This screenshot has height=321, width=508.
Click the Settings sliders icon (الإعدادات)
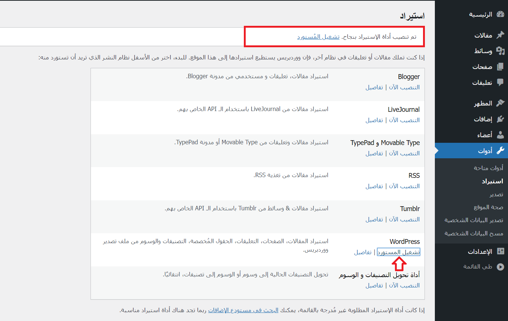click(x=500, y=252)
